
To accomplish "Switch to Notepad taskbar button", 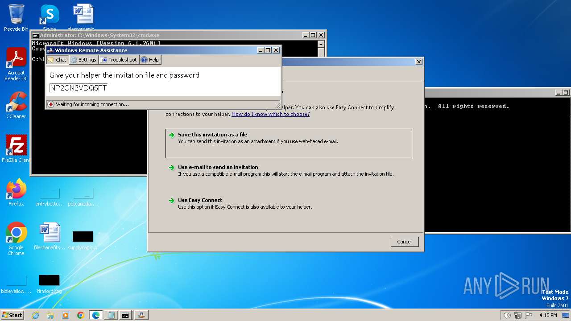I will (x=111, y=315).
